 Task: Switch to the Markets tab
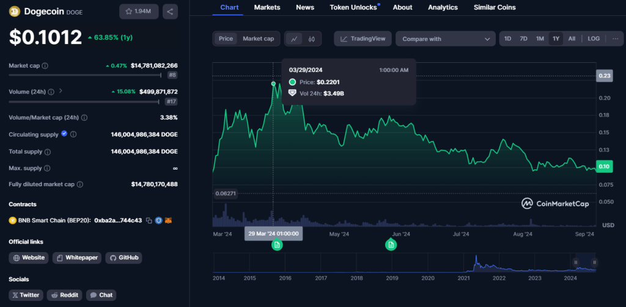[x=267, y=7]
